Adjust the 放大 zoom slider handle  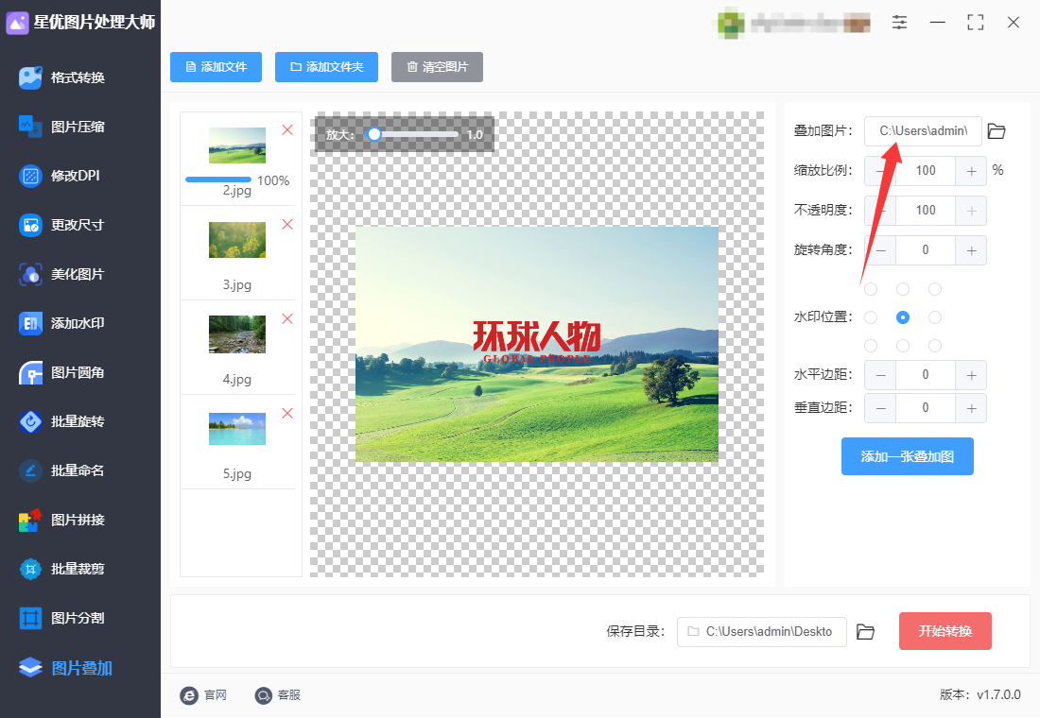pos(374,134)
